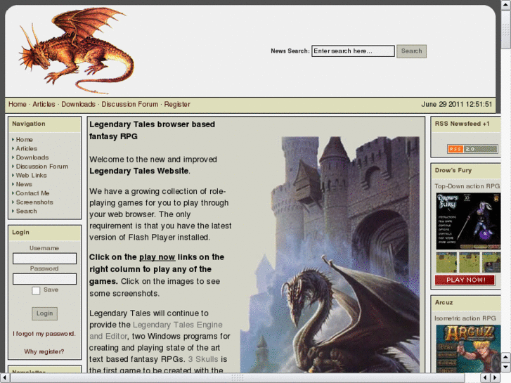Click the vertical scrollbar thumb
511x383 pixels.
tap(505, 29)
